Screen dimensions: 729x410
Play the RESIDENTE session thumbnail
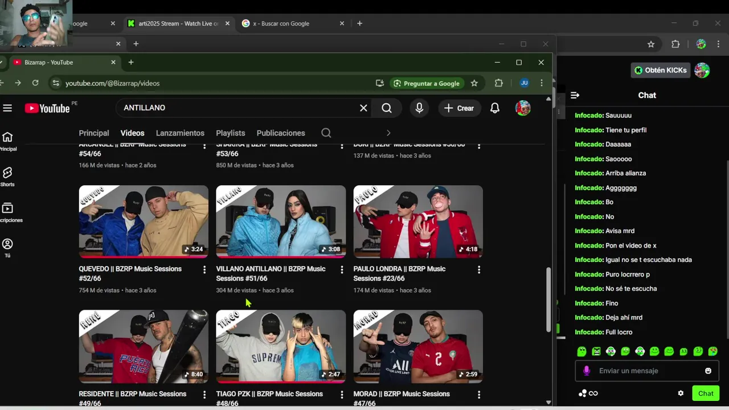(x=144, y=346)
